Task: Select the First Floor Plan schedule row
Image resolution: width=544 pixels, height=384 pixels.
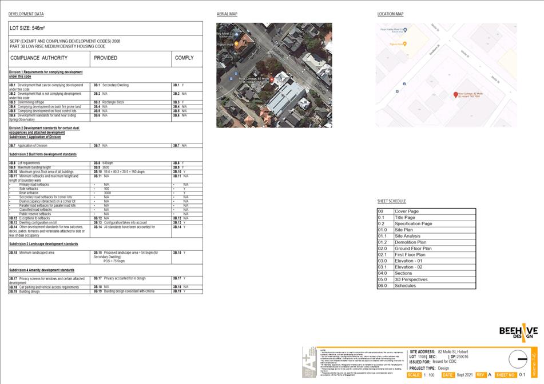Action: 426,255
